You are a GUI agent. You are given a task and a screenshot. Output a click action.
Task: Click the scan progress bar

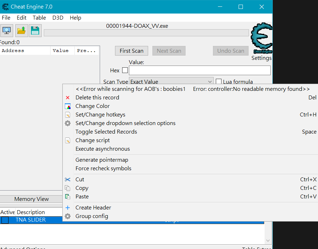(146, 33)
